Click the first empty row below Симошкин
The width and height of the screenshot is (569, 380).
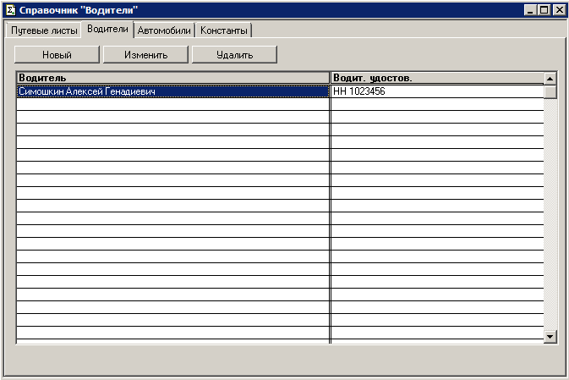coord(173,104)
